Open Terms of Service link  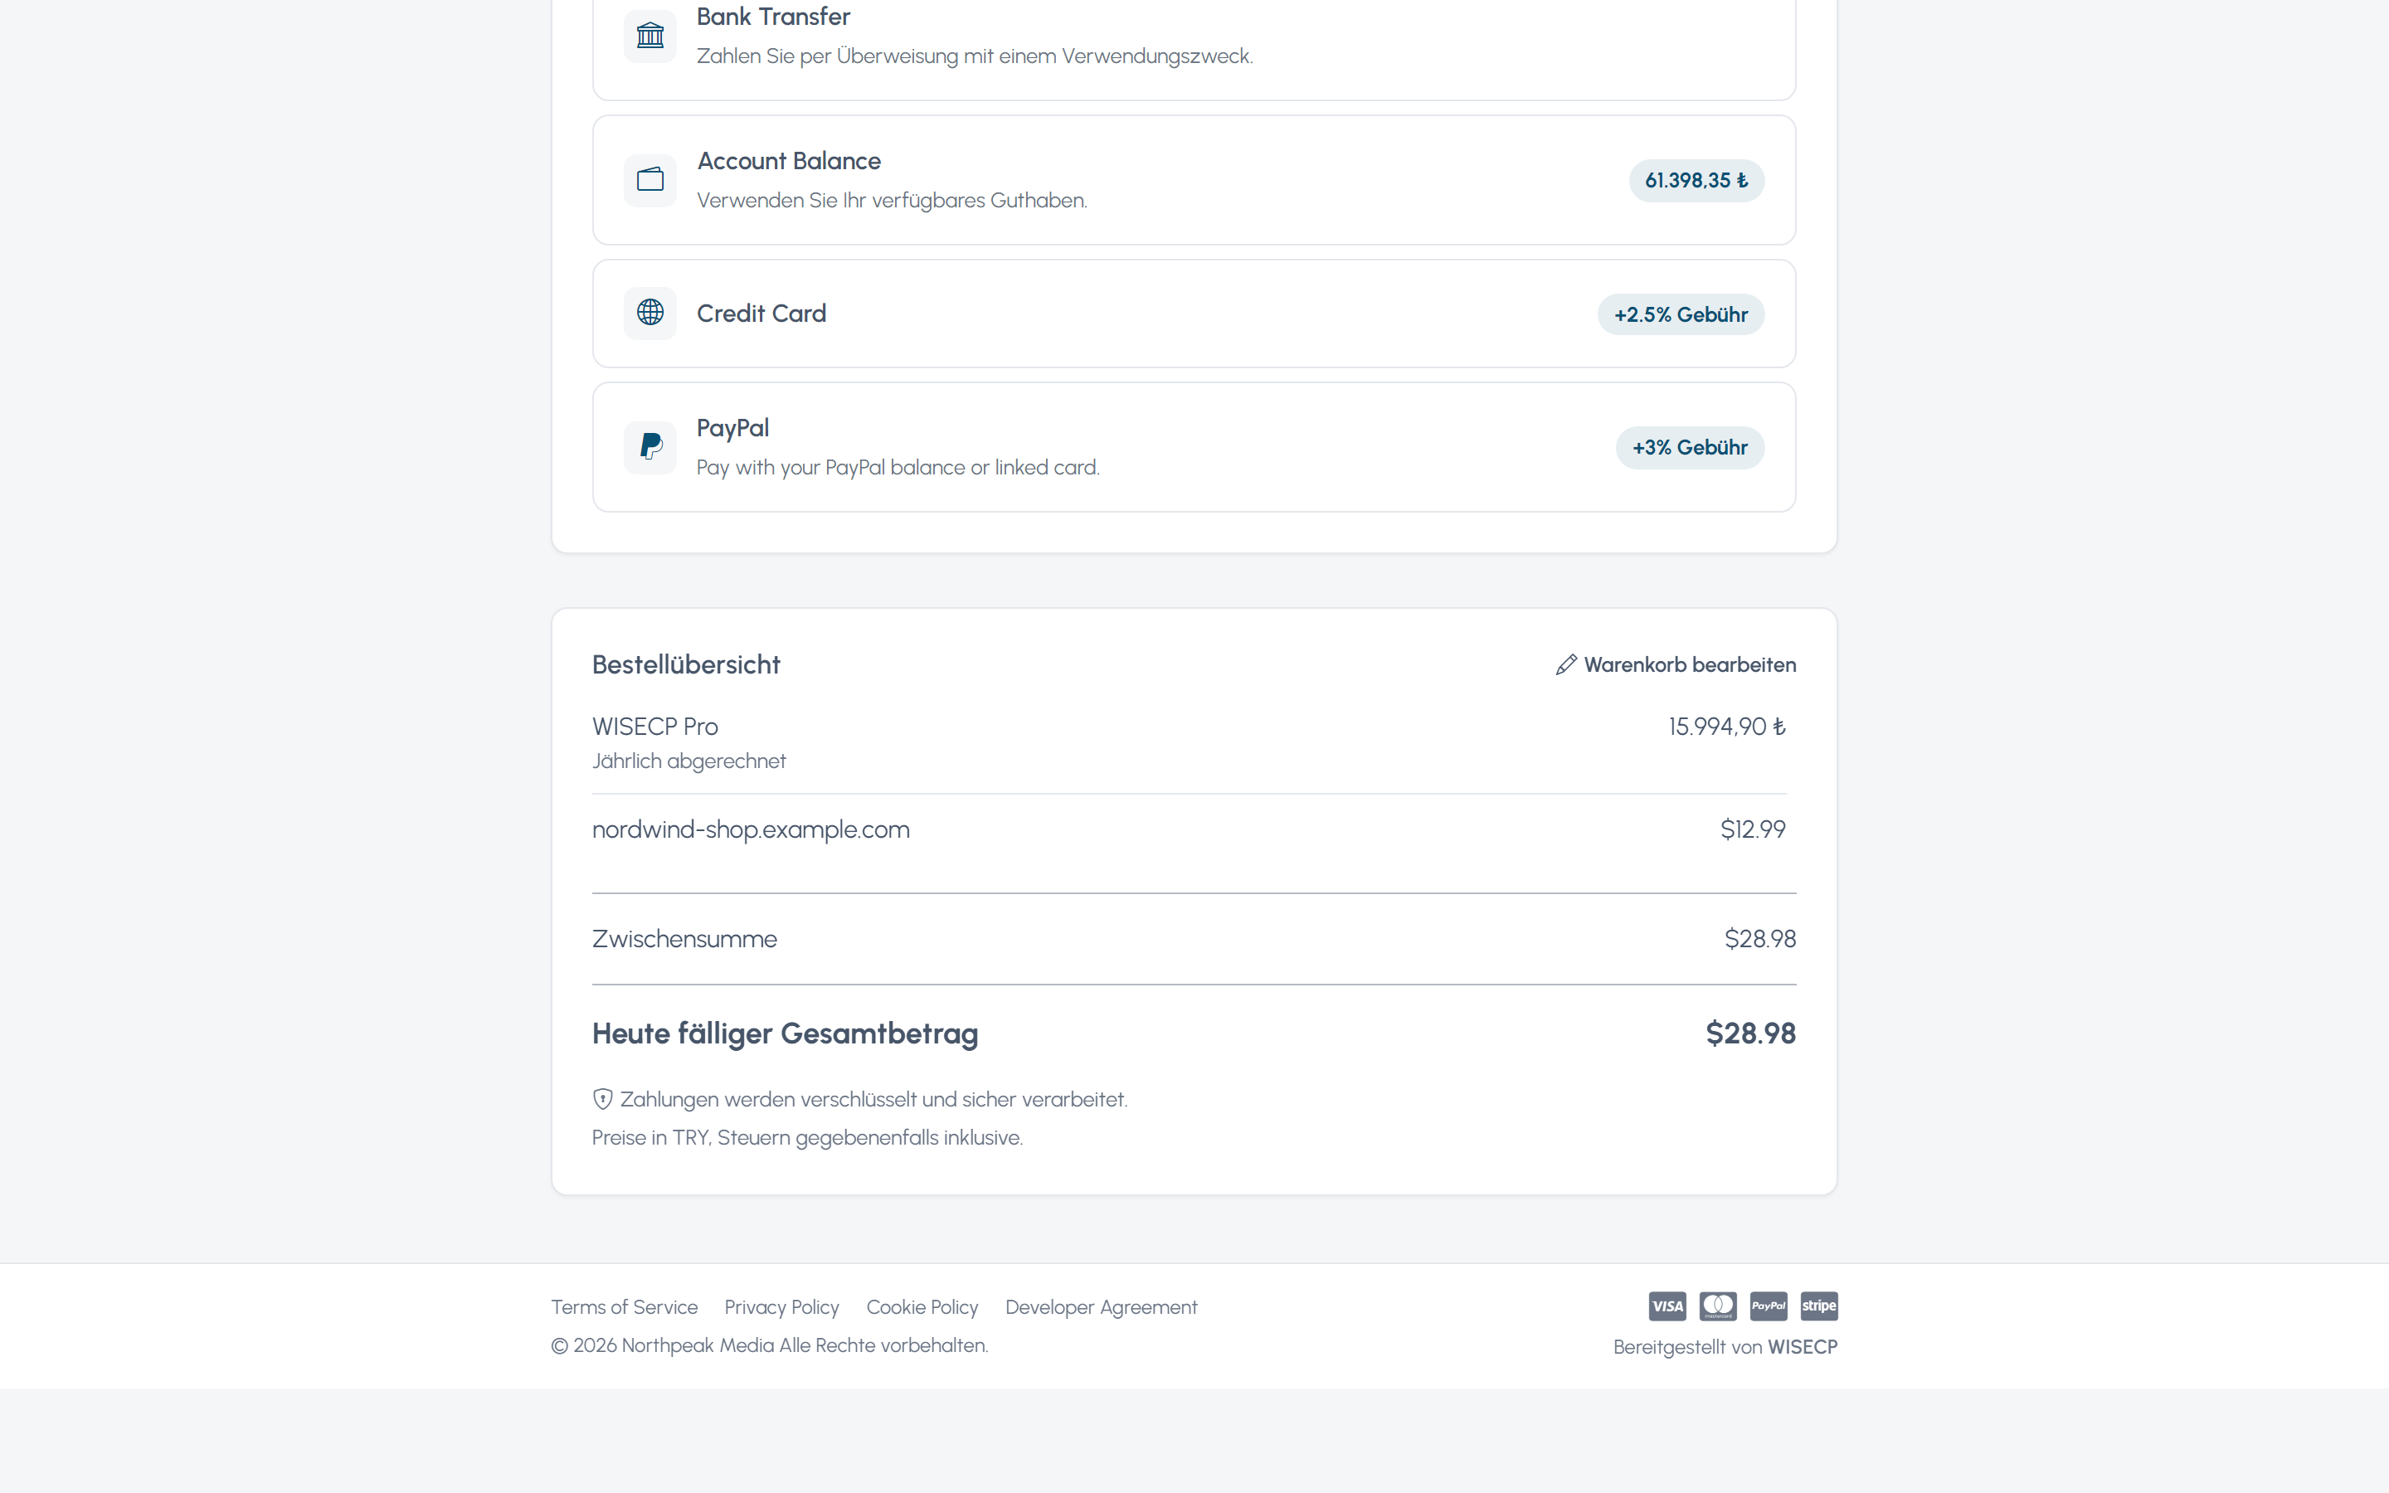(x=624, y=1306)
